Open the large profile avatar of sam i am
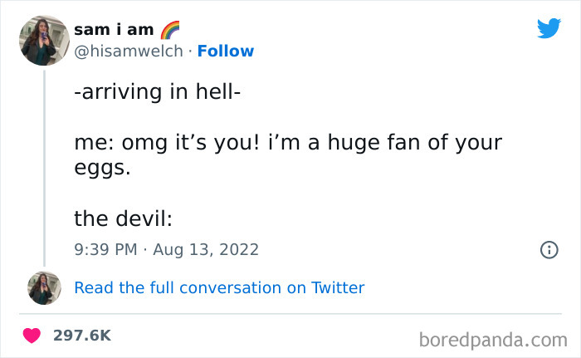 coord(44,39)
